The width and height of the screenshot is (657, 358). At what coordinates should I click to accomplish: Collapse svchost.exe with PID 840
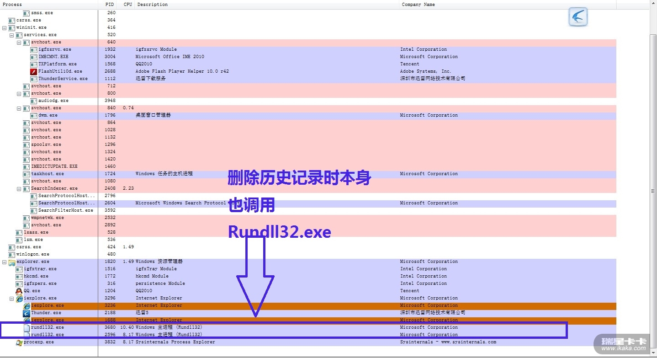[19, 108]
